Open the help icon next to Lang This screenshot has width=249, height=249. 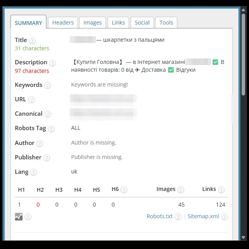click(34, 172)
